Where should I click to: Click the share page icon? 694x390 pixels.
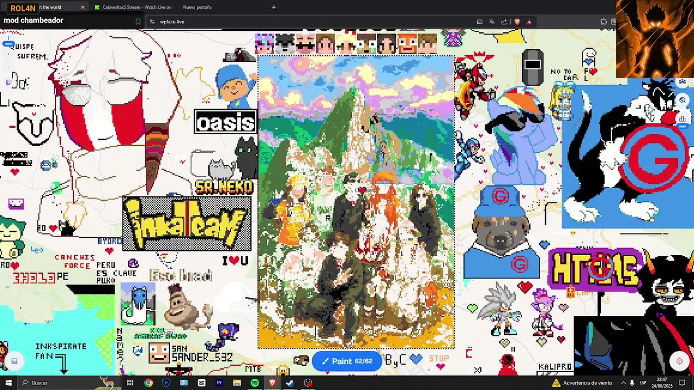coord(504,22)
